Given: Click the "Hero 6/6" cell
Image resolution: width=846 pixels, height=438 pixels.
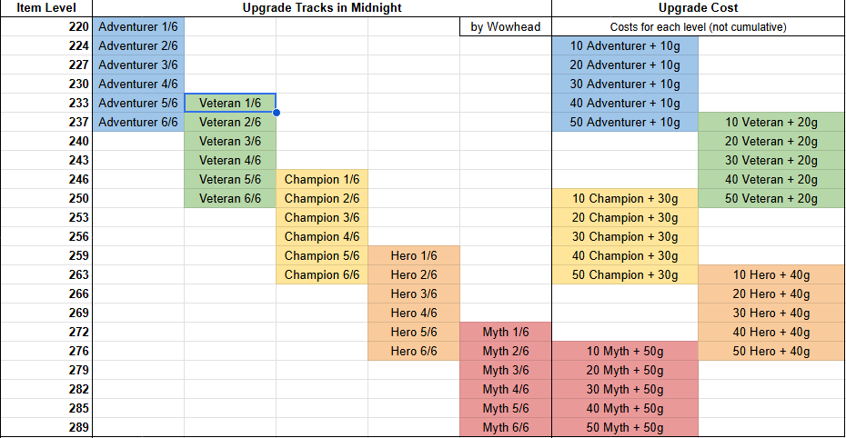Looking at the screenshot, I should pyautogui.click(x=414, y=351).
